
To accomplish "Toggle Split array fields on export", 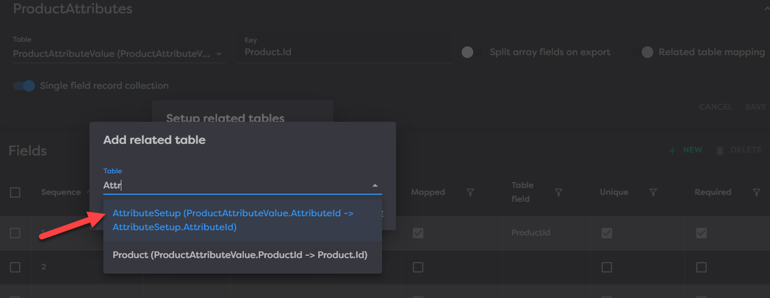I will point(468,52).
